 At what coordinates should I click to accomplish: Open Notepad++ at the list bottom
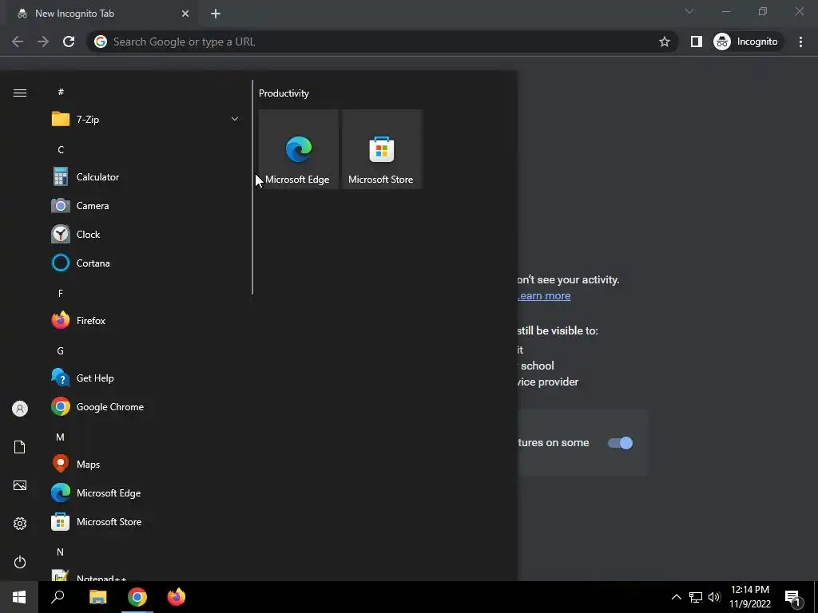click(x=145, y=575)
